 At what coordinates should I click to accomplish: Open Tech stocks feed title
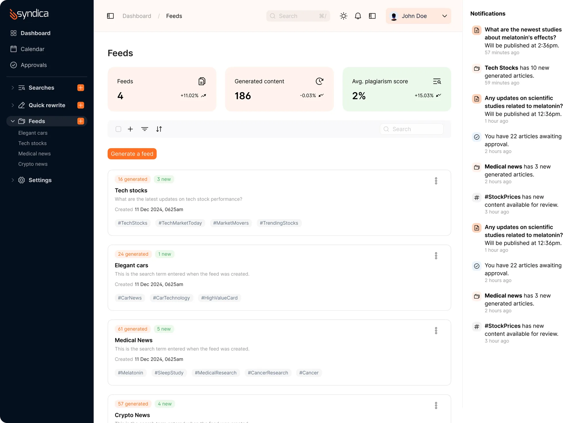pyautogui.click(x=131, y=191)
